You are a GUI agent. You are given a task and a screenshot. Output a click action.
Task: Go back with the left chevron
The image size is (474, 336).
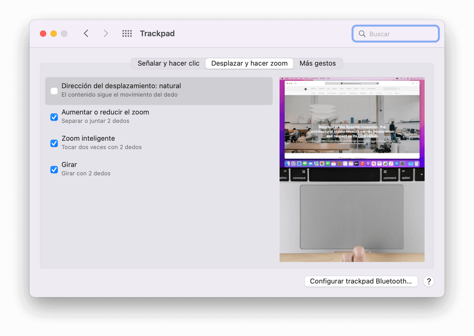tap(86, 34)
